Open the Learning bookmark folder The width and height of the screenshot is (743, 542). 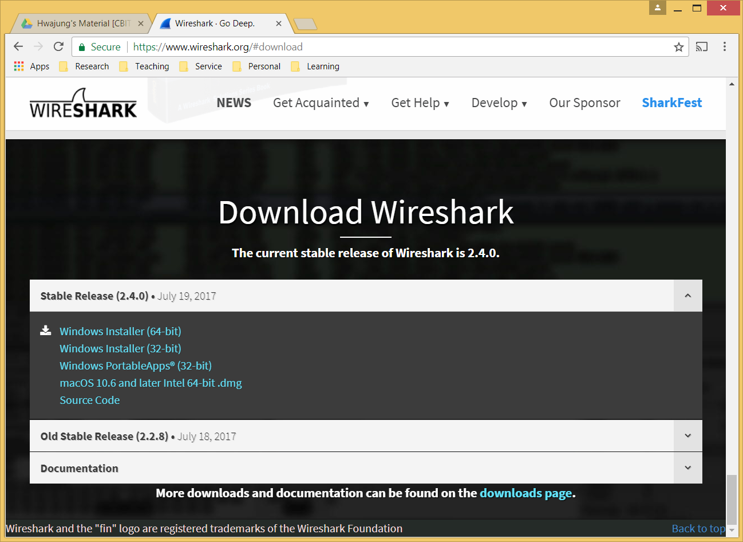[315, 66]
